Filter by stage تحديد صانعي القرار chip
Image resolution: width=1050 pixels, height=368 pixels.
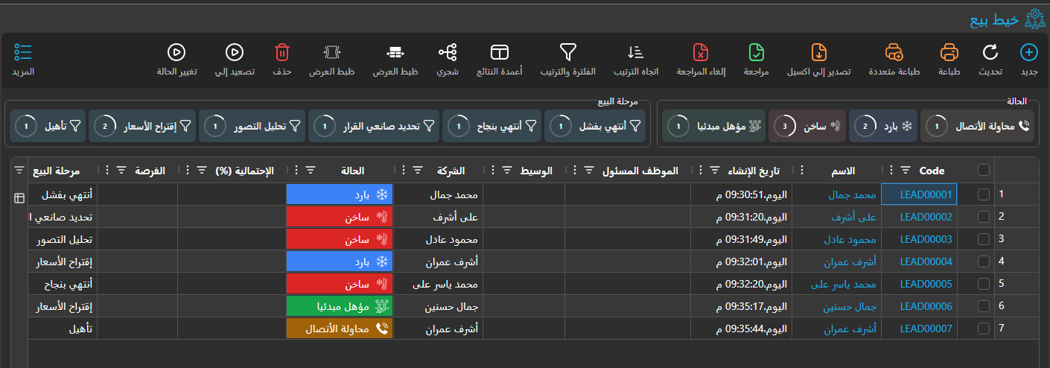373,127
